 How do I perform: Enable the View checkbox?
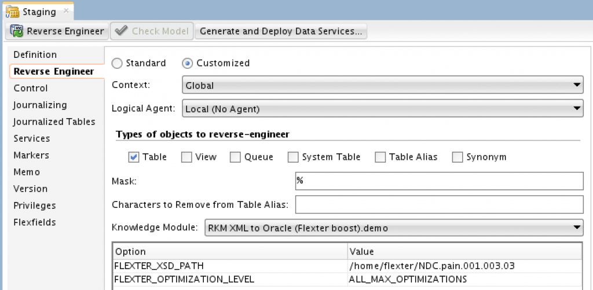[186, 157]
